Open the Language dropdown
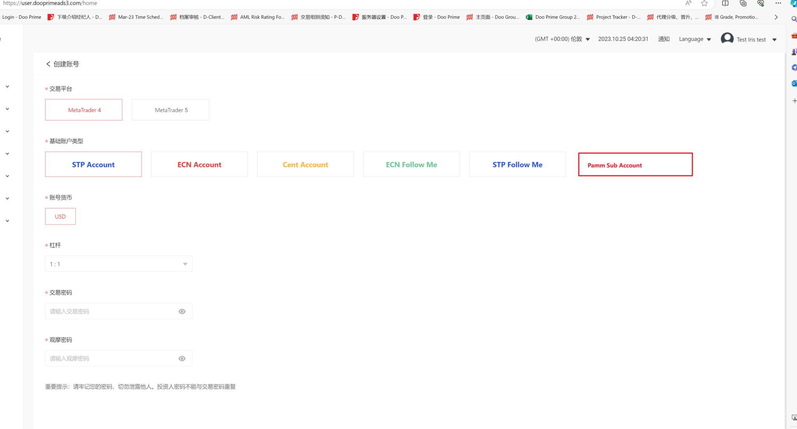The width and height of the screenshot is (797, 429). pos(695,39)
